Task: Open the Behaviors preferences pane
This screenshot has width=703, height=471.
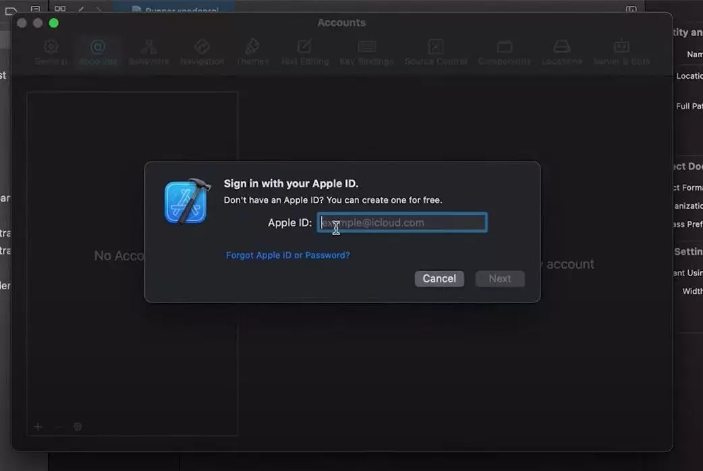Action: click(148, 51)
